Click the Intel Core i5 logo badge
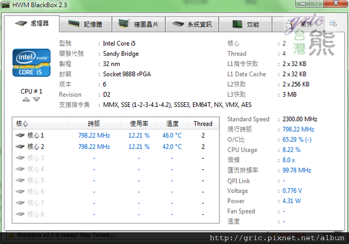This screenshot has width=349, height=244. [31, 63]
